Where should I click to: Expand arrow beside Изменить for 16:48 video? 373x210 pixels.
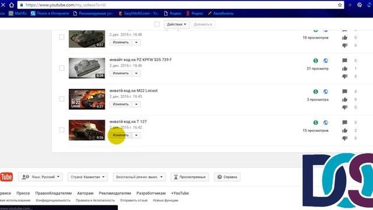tap(136, 43)
